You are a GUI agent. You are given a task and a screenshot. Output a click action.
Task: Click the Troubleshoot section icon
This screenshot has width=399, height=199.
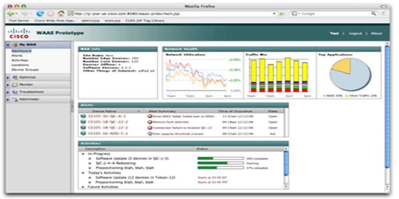pyautogui.click(x=15, y=92)
